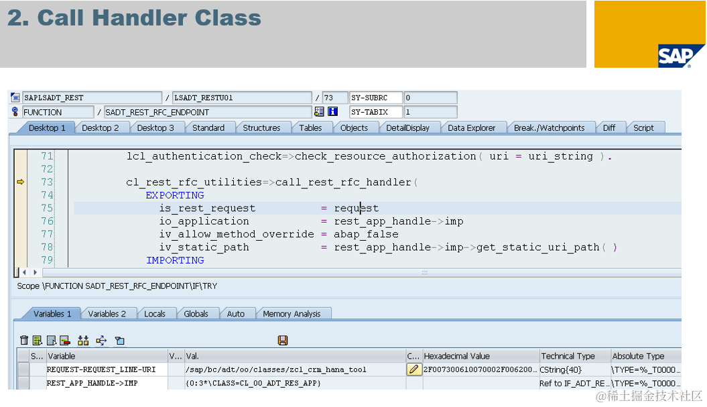Go to the Break./Watchpoints tab
Screen dimensions: 707x407
pos(550,127)
